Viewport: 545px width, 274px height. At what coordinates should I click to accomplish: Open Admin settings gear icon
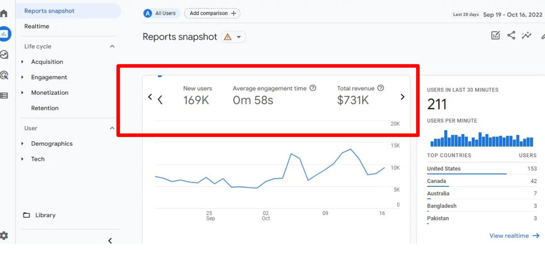click(4, 236)
